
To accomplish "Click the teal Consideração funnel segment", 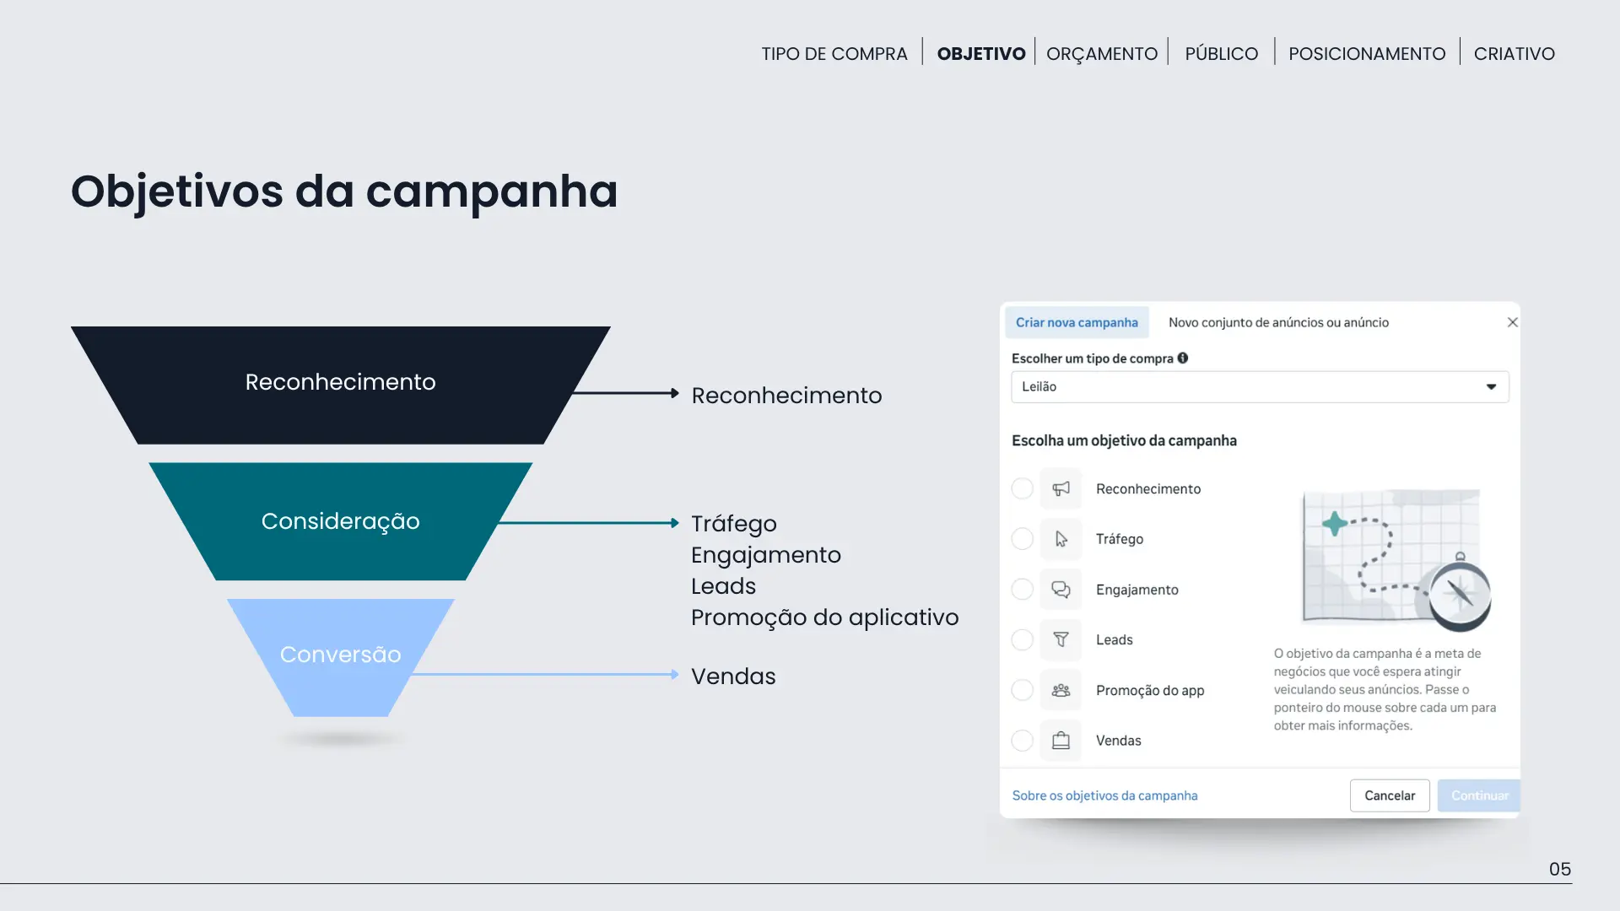I will click(x=340, y=521).
